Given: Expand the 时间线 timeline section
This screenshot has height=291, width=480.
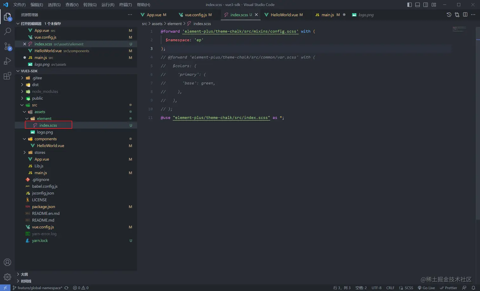Looking at the screenshot, I should (x=18, y=281).
